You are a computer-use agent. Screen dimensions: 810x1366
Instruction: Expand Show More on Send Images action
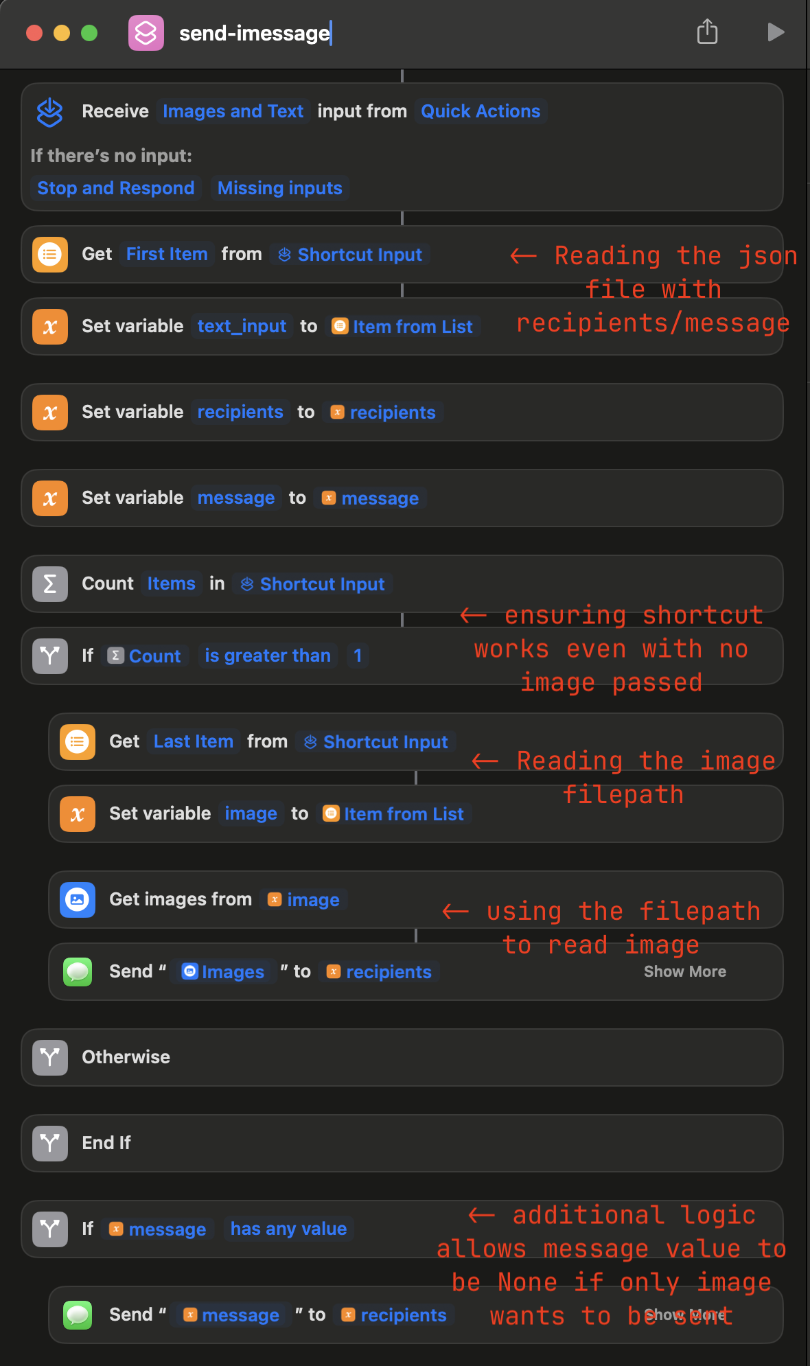[x=684, y=971]
